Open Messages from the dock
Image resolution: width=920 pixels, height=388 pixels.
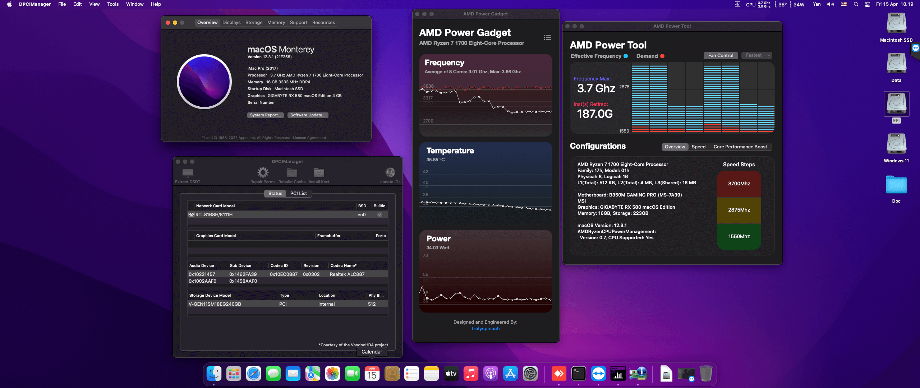pyautogui.click(x=273, y=374)
